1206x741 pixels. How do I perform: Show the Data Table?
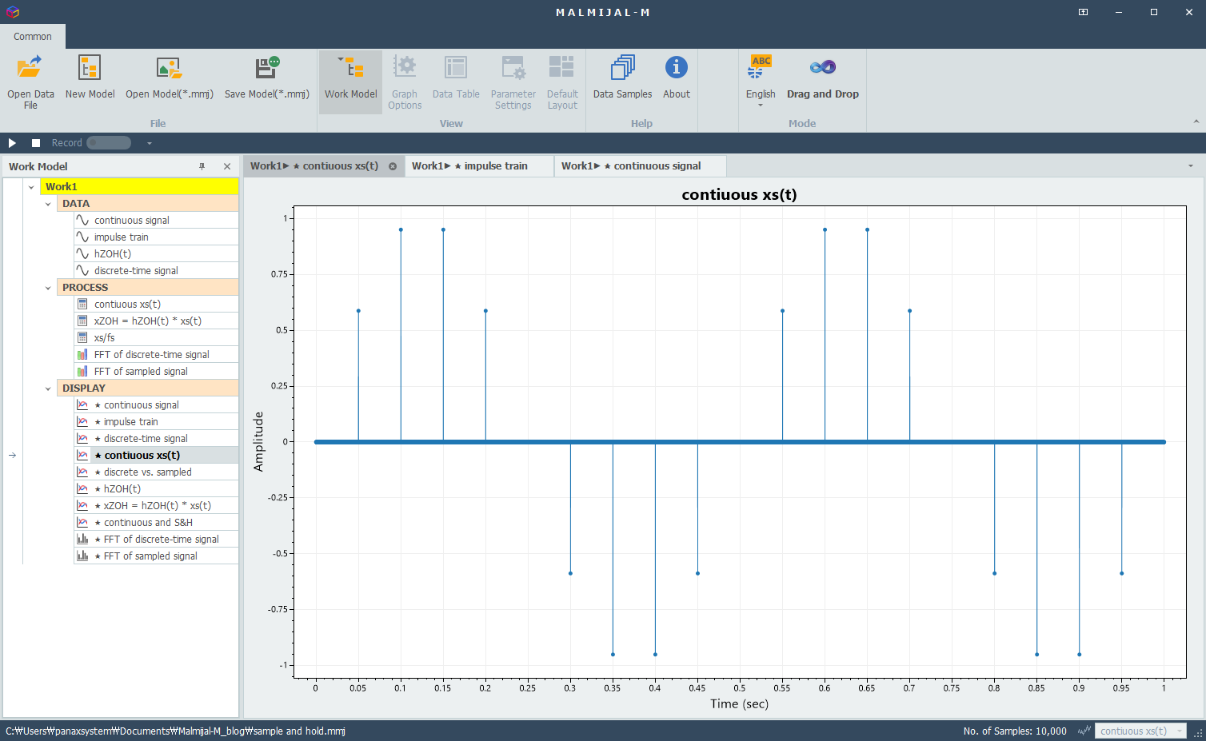click(x=456, y=78)
